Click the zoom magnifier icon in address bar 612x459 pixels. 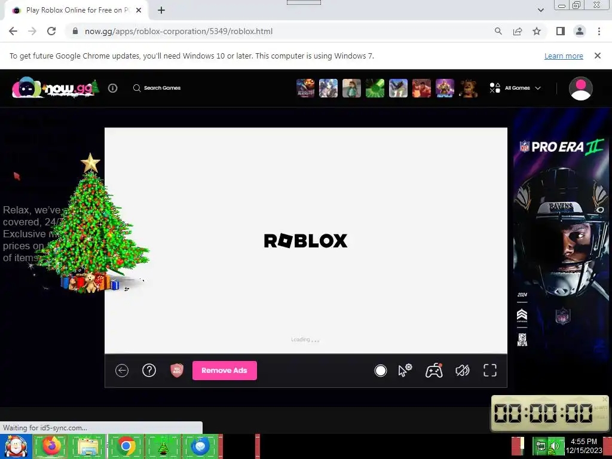point(498,31)
